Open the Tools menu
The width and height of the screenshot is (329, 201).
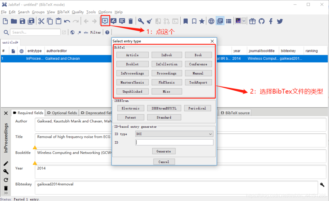pyautogui.click(x=91, y=12)
